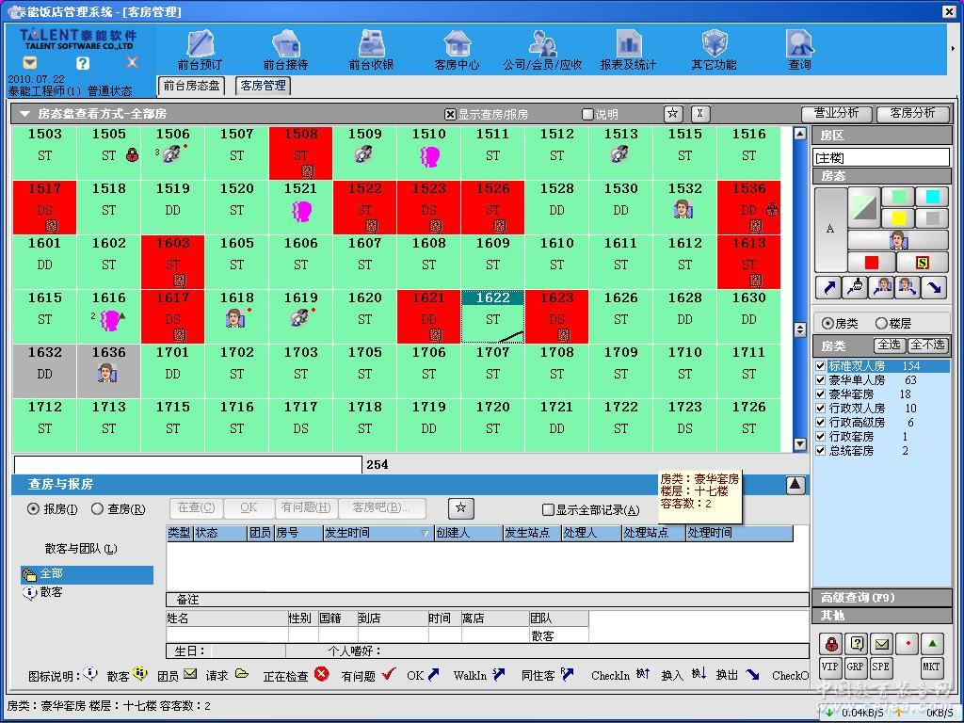Select the cyan color room status swatch
This screenshot has width=964, height=723.
coord(931,197)
